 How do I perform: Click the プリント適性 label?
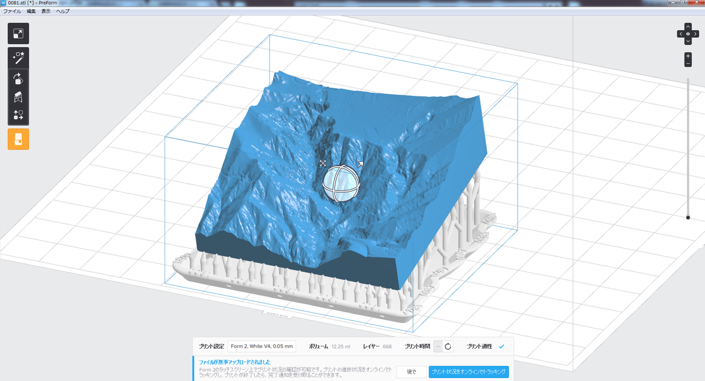[x=479, y=347]
